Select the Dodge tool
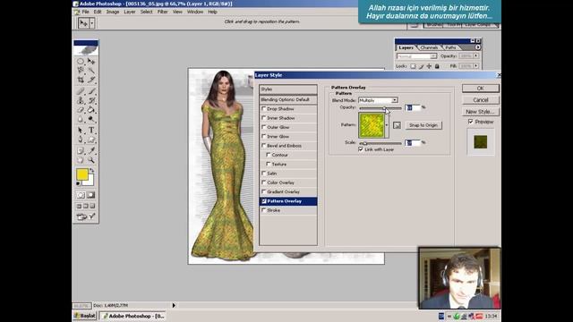The width and height of the screenshot is (573, 322). click(x=91, y=119)
